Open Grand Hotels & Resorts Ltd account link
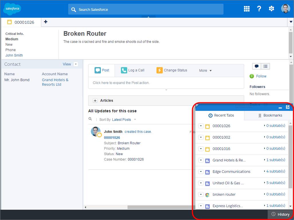Viewport: 294px width, 220px height. coord(55,82)
